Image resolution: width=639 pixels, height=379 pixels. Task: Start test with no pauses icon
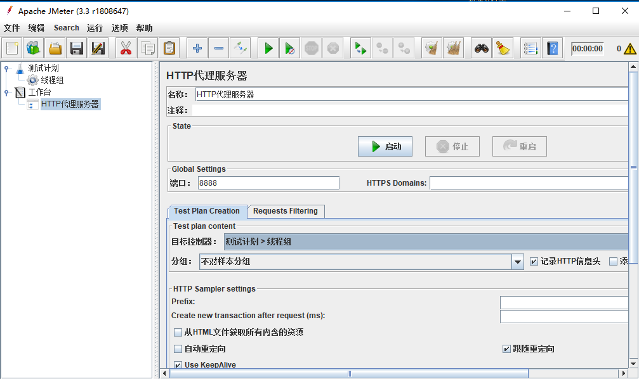(290, 48)
